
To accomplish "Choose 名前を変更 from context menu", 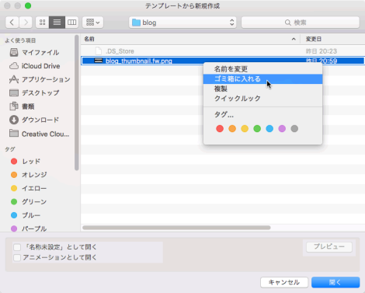I will (x=262, y=69).
